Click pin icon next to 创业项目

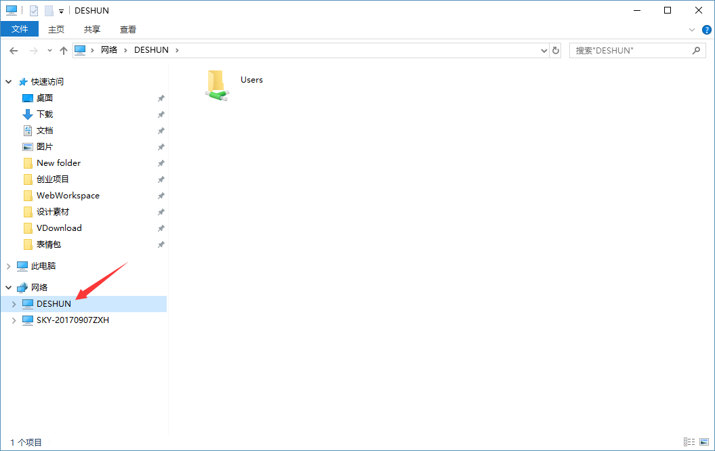click(x=161, y=180)
